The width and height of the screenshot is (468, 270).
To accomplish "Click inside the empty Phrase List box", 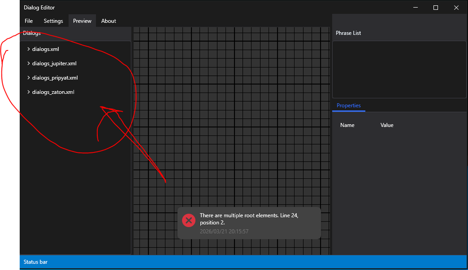I will [x=399, y=70].
